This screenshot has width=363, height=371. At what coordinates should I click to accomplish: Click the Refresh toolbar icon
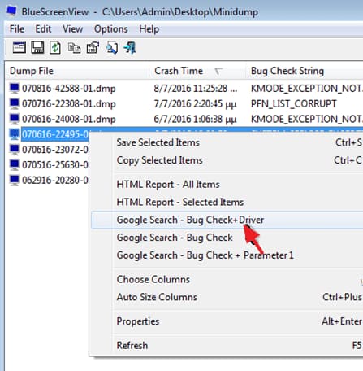click(x=55, y=48)
